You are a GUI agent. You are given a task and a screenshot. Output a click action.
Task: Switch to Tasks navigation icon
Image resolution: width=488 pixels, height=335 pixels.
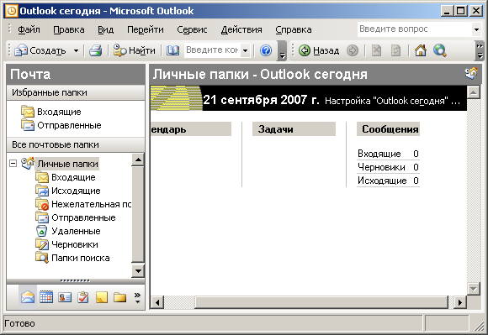pyautogui.click(x=83, y=297)
